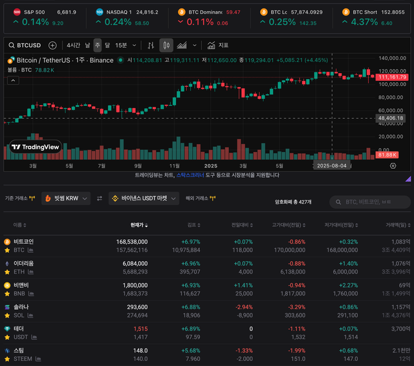
Task: Sort by 전일대비 column
Action: 242,225
